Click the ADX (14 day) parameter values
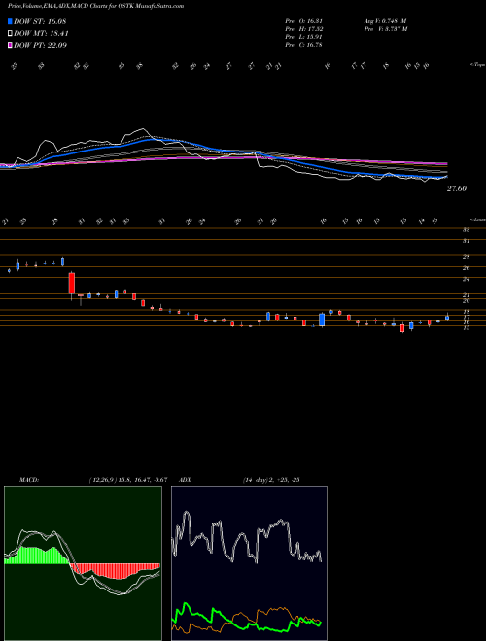 point(270,480)
